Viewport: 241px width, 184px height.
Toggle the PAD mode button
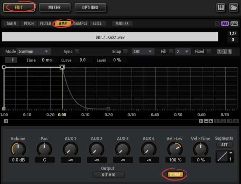tap(234, 23)
